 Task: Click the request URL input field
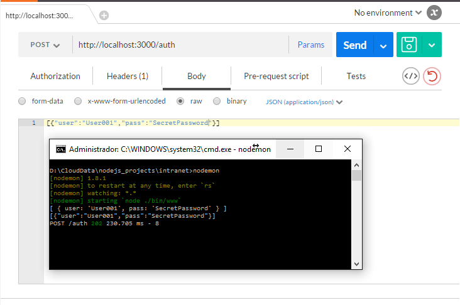click(180, 45)
